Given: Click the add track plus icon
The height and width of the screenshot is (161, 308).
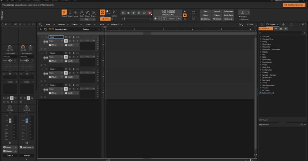Looking at the screenshot, I should point(41,29).
